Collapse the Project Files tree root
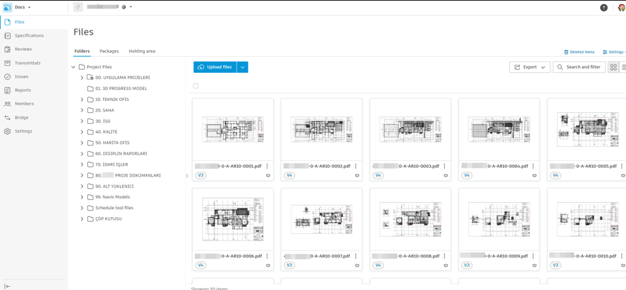This screenshot has height=290, width=626. [x=74, y=67]
